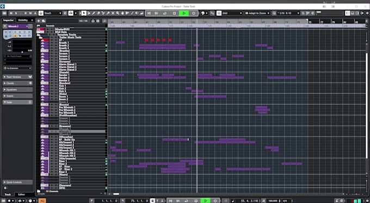Open 1/16 quantize preset dropdown

288,13
